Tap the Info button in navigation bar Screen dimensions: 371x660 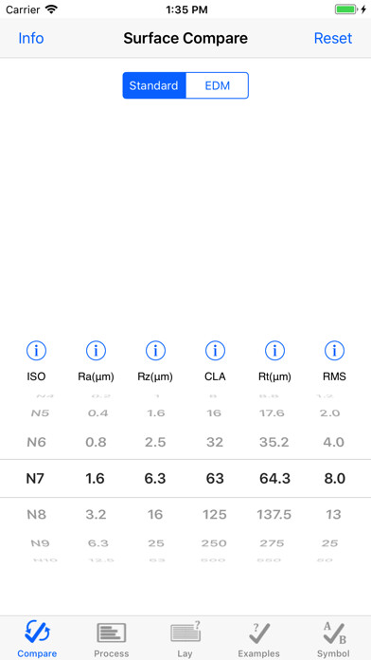point(31,38)
